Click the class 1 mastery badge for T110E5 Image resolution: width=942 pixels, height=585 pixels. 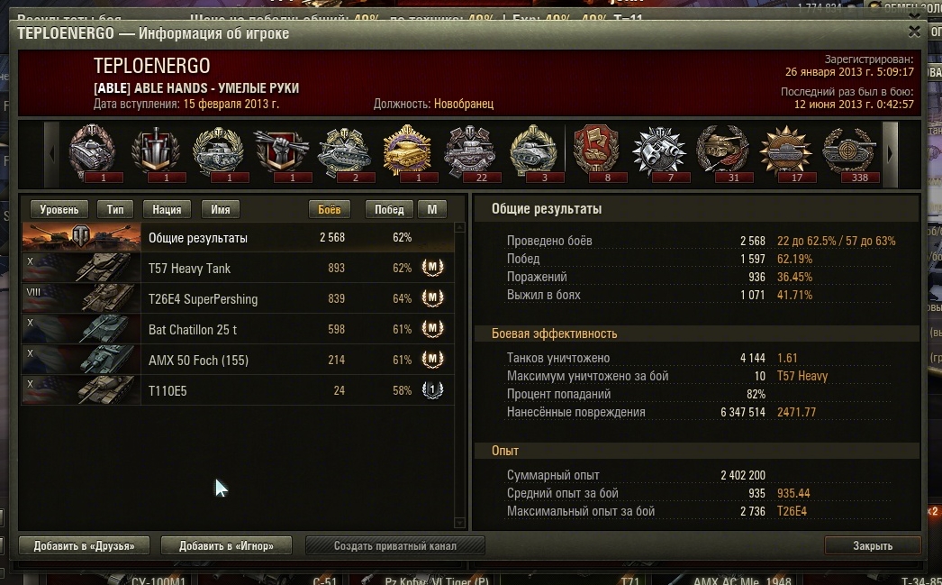click(432, 390)
